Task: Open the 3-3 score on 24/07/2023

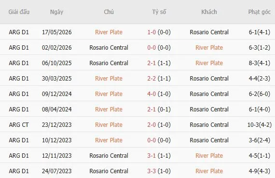Action: pyautogui.click(x=151, y=171)
